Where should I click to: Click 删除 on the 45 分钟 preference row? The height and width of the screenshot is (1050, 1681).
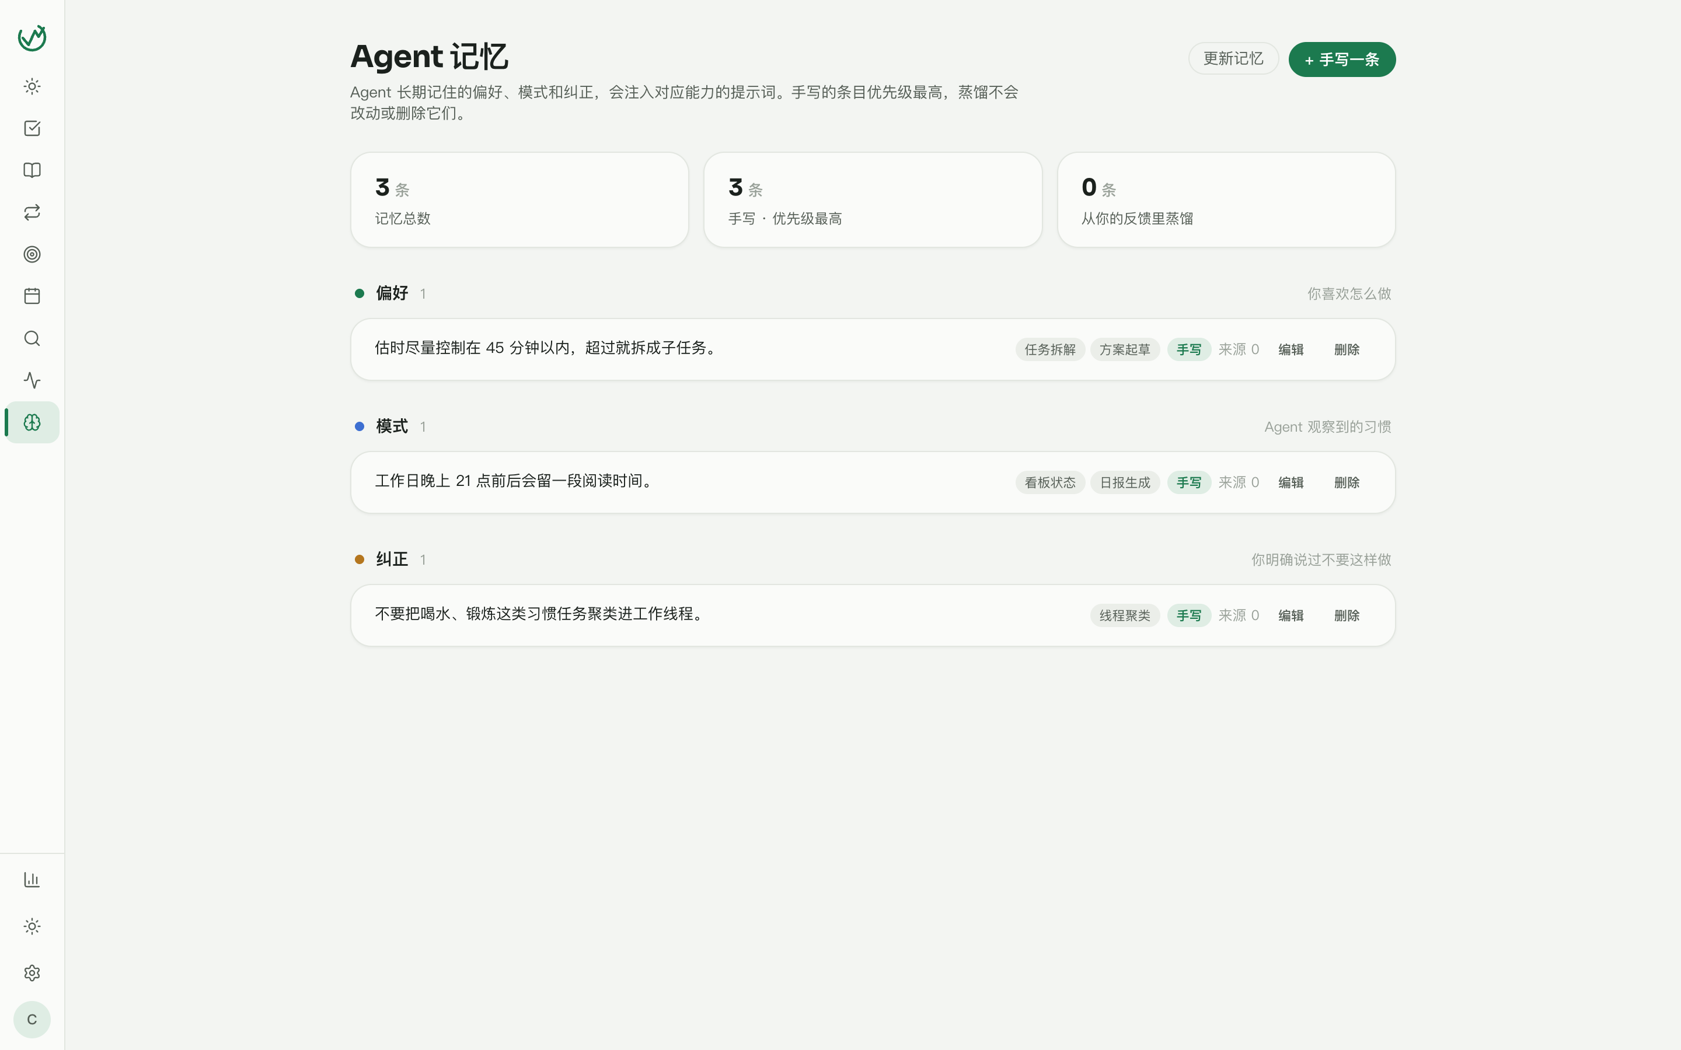[x=1346, y=349]
